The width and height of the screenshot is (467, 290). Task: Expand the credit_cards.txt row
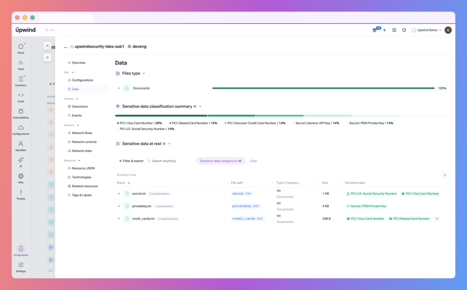click(119, 219)
